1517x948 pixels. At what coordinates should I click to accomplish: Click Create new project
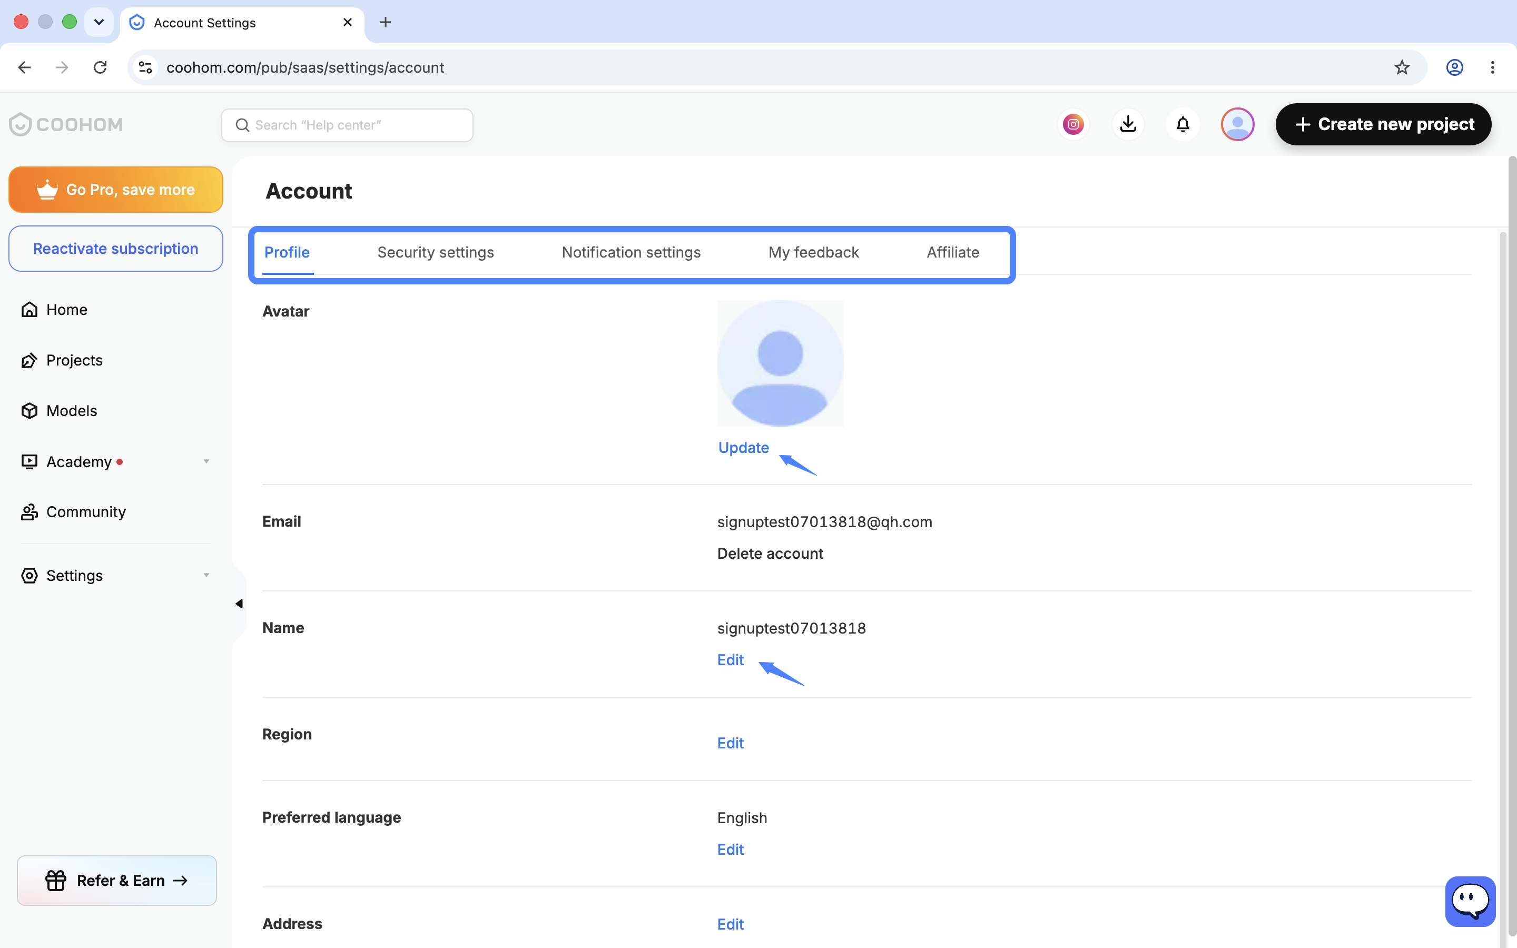(1384, 124)
